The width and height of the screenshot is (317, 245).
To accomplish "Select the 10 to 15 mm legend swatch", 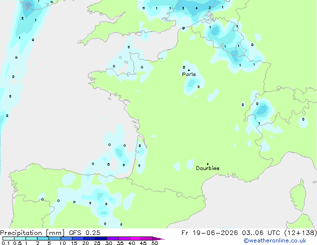I will tap(66, 238).
